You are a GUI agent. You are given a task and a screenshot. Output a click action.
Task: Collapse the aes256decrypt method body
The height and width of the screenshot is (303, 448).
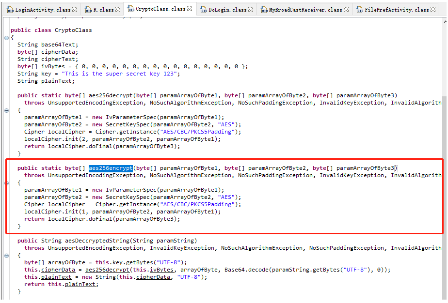6,110
